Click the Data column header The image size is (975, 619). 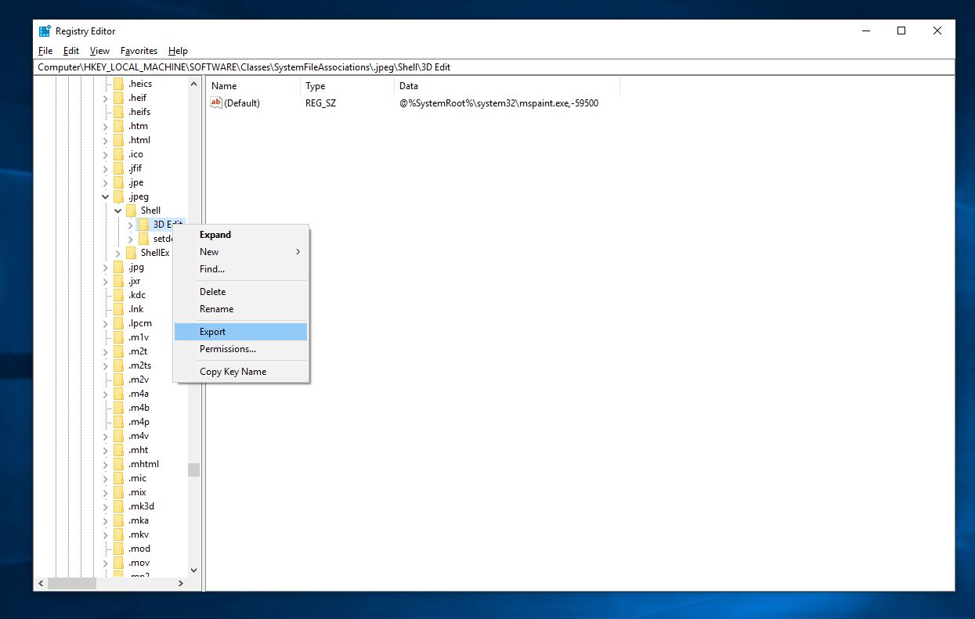point(507,86)
